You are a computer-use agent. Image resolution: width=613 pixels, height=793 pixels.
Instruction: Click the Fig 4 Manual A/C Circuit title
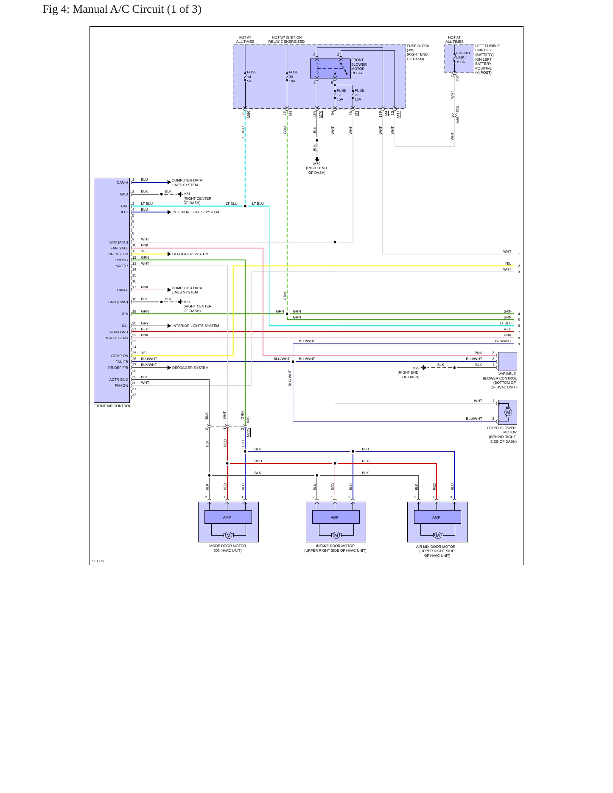(122, 9)
